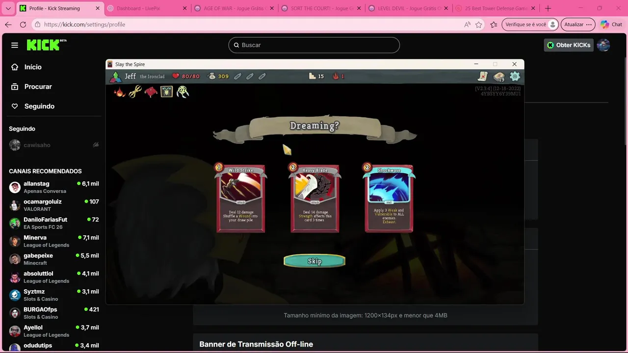This screenshot has height=353, width=628.
Task: Click the Banner de Transmissão Off-line heading
Action: [x=256, y=344]
